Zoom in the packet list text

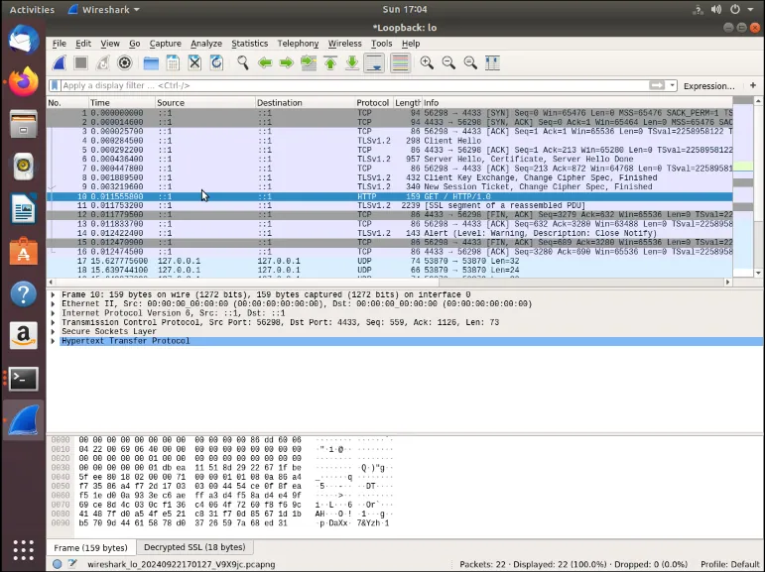pyautogui.click(x=427, y=62)
